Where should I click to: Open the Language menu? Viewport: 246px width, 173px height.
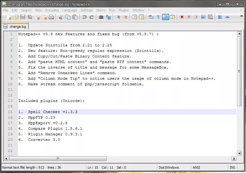tap(70, 10)
